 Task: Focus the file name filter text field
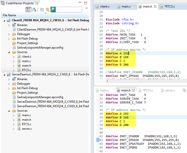coord(69,9)
